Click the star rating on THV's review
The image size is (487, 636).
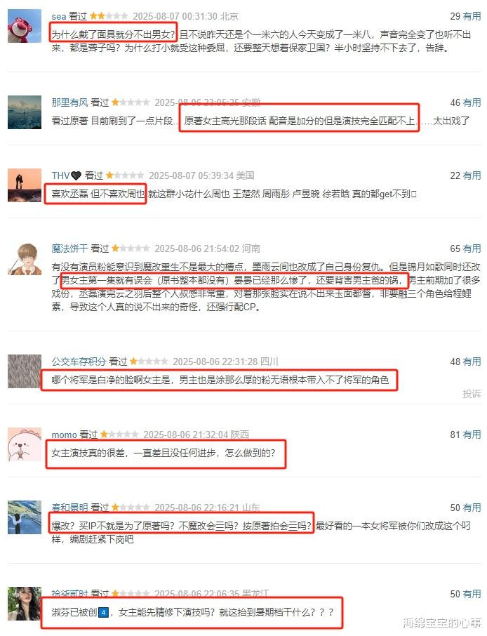point(125,175)
